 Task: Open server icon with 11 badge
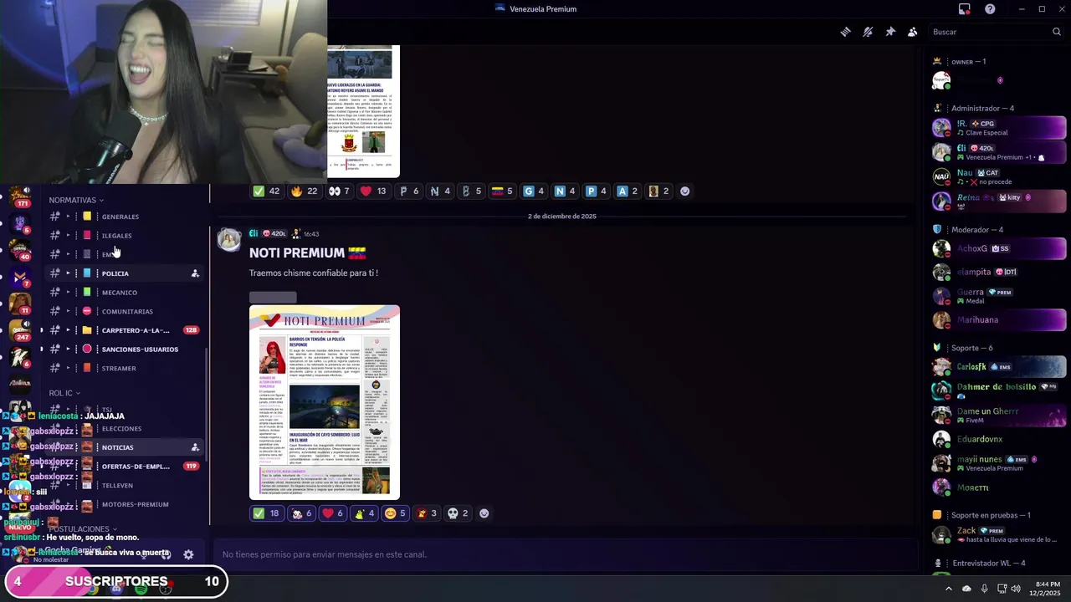click(20, 304)
